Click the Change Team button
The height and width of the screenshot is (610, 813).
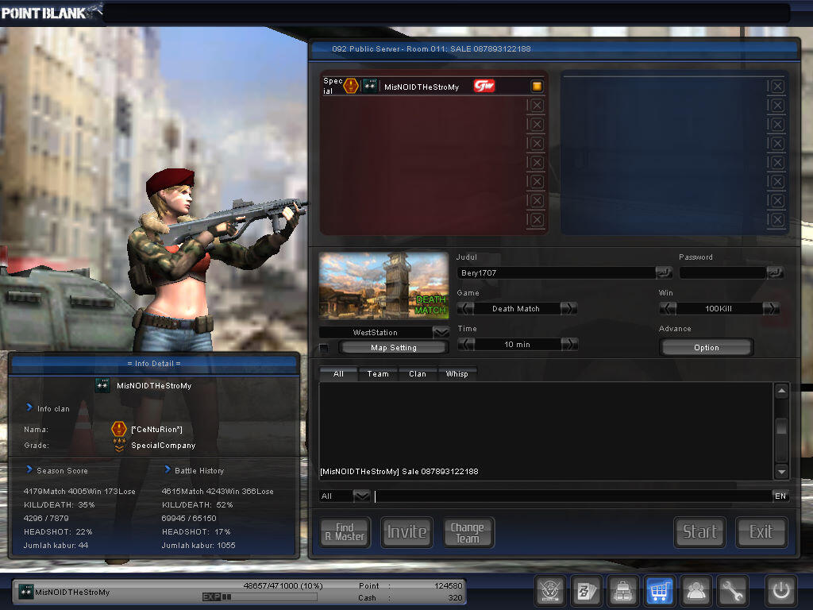pyautogui.click(x=468, y=532)
